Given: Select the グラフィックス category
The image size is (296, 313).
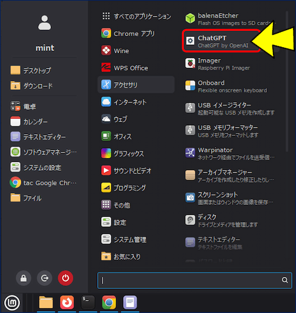Looking at the screenshot, I should (136, 154).
